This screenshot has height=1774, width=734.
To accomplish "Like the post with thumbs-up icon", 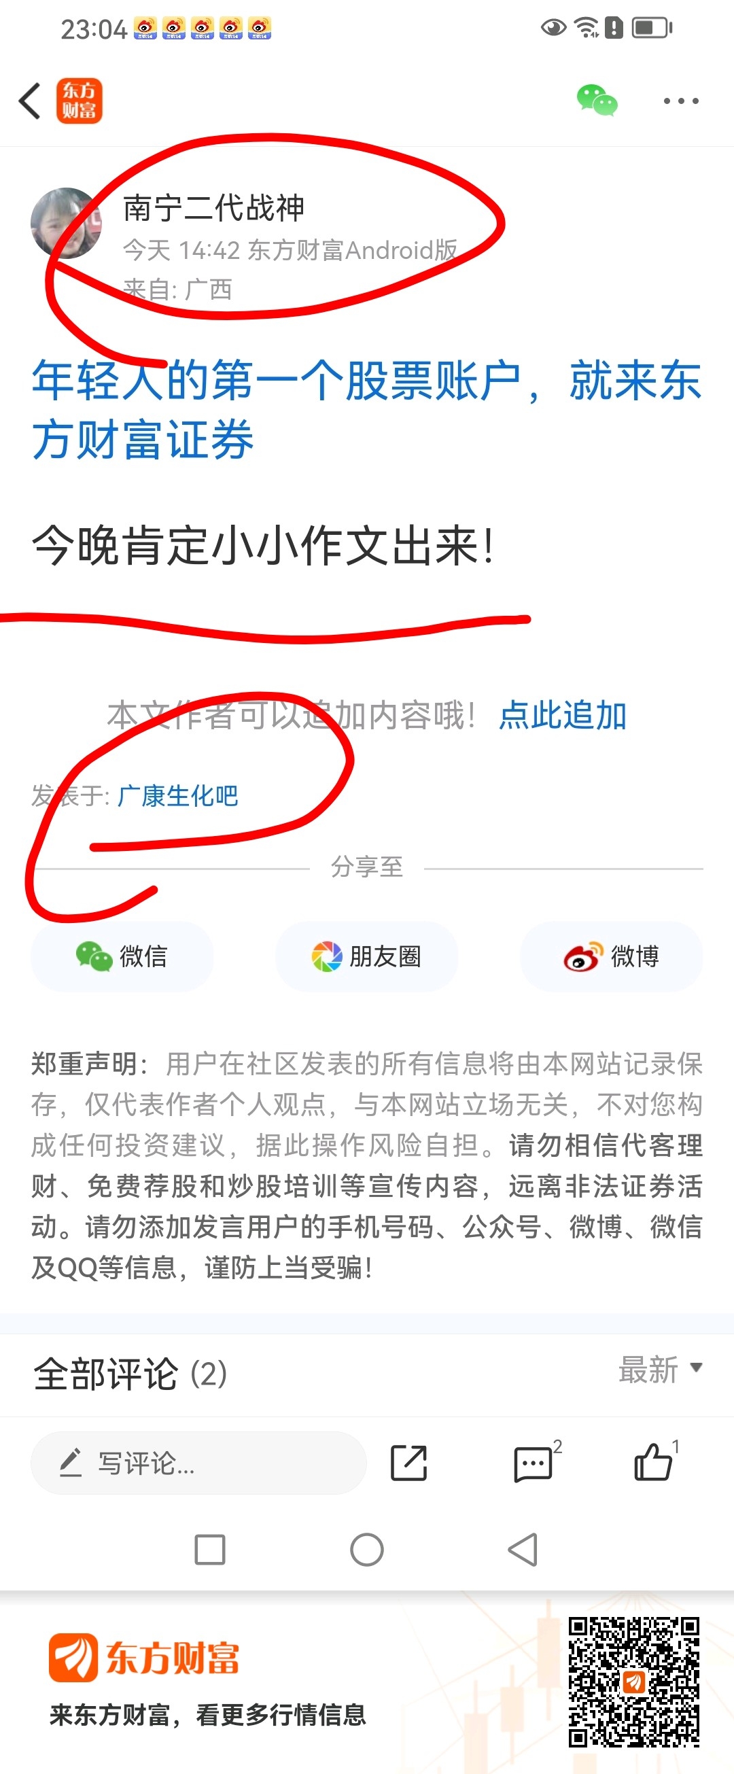I will tap(654, 1461).
